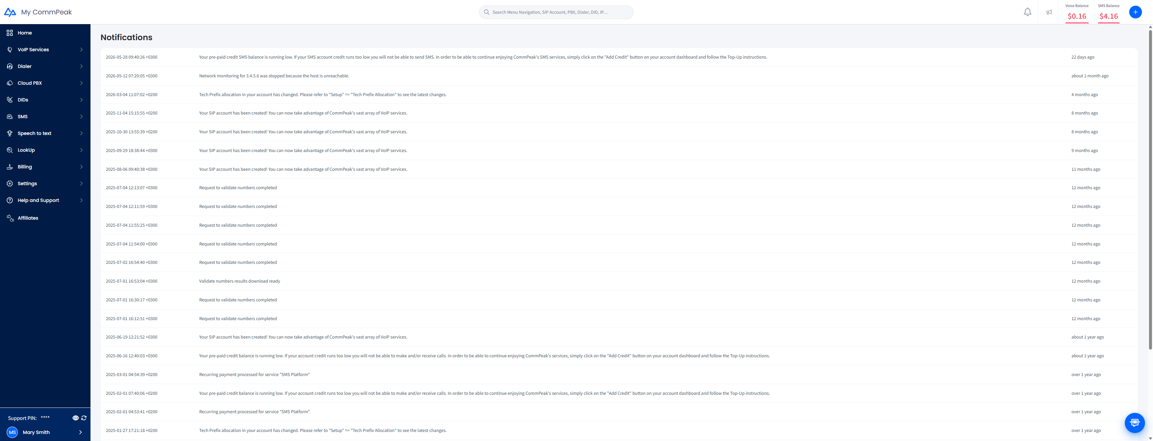Expand the Speech to text chevron

pyautogui.click(x=81, y=133)
